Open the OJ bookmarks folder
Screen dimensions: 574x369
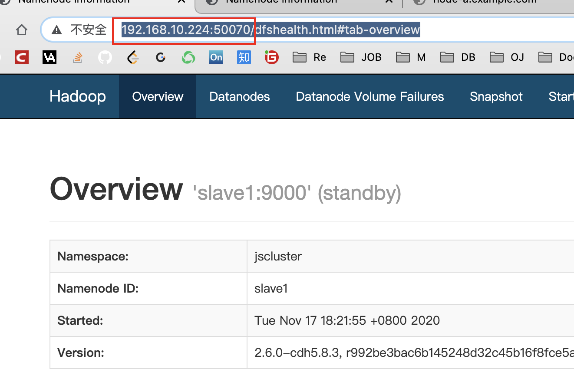(x=507, y=57)
